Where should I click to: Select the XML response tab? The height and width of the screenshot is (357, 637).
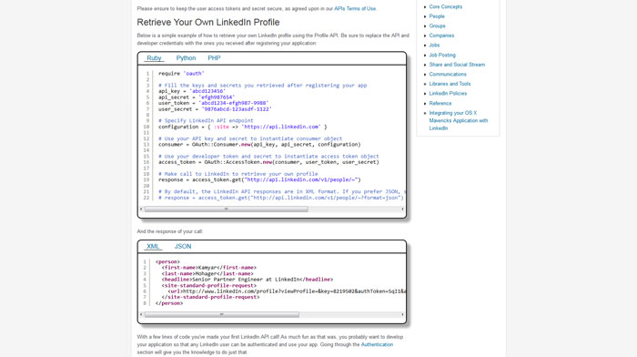click(153, 247)
